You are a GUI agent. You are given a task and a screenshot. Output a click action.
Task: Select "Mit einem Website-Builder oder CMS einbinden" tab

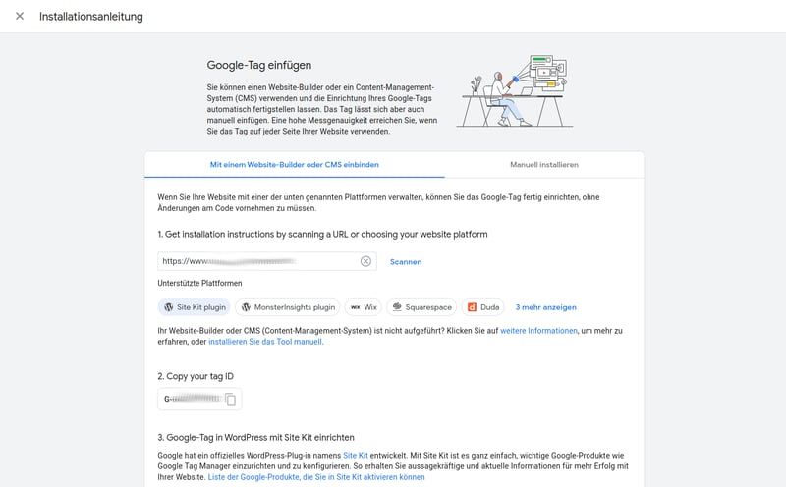click(x=294, y=165)
